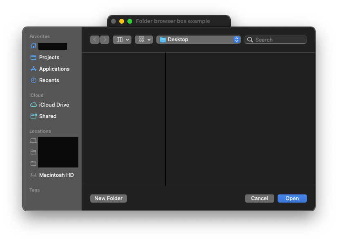This screenshot has width=338, height=241.
Task: Go to iCloud Drive in the sidebar
Action: 54,105
